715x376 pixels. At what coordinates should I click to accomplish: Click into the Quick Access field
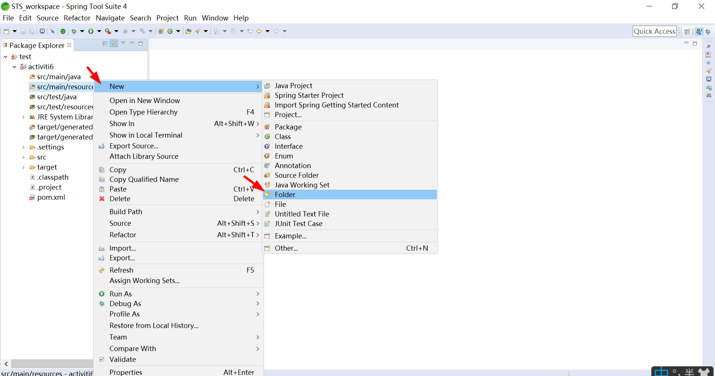click(654, 31)
